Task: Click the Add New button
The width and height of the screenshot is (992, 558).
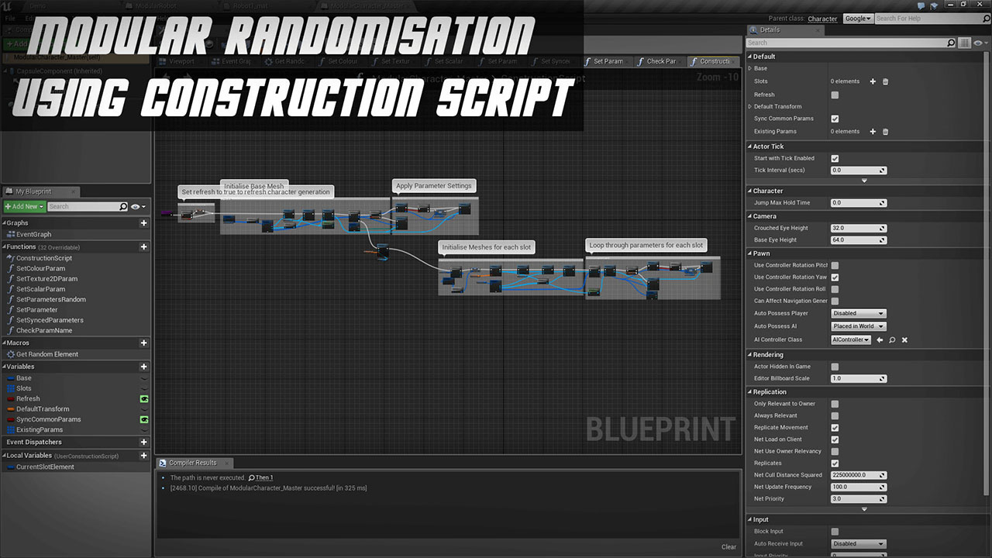Action: click(x=23, y=207)
